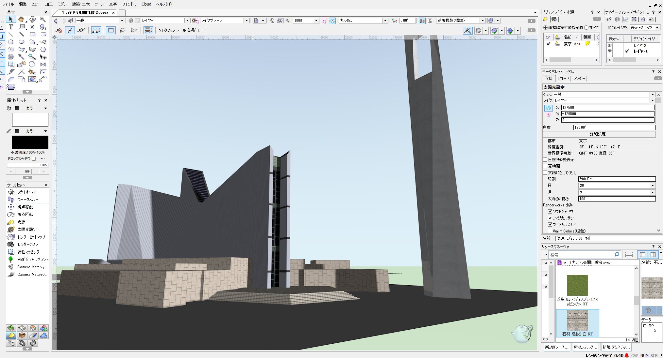The image size is (663, 358).
Task: Enable the 夏時間 daylight saving checkbox
Action: pos(545,166)
